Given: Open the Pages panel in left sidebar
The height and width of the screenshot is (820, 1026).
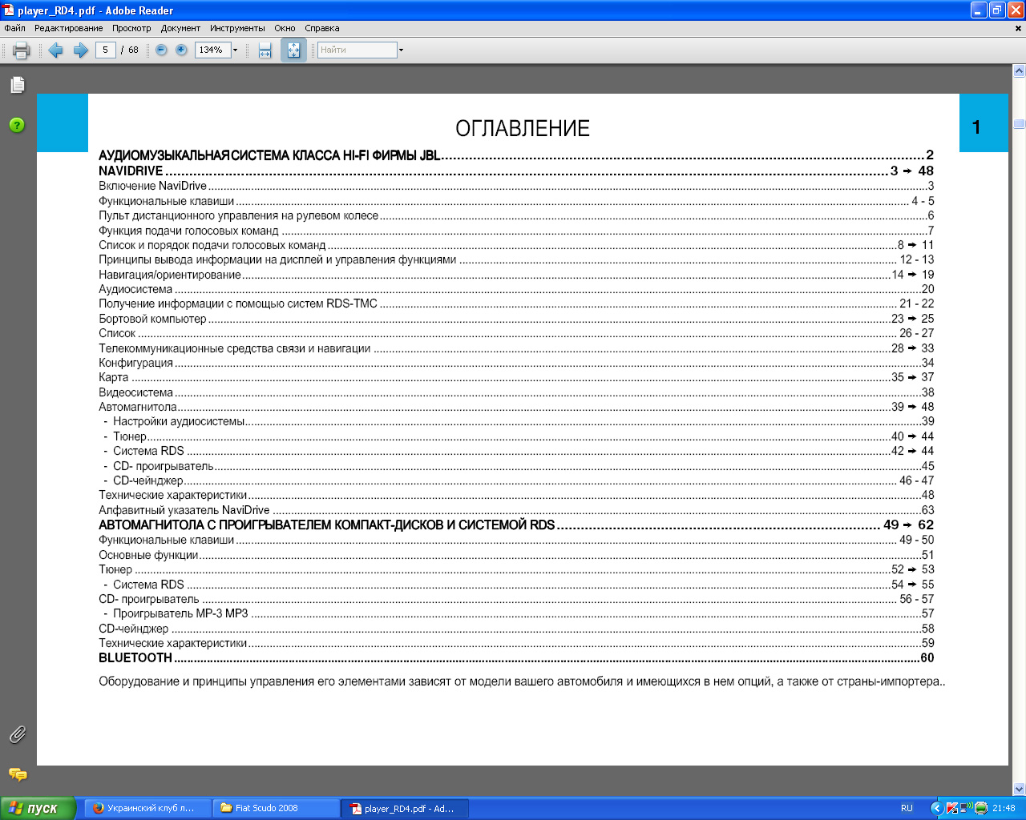Looking at the screenshot, I should coord(18,85).
